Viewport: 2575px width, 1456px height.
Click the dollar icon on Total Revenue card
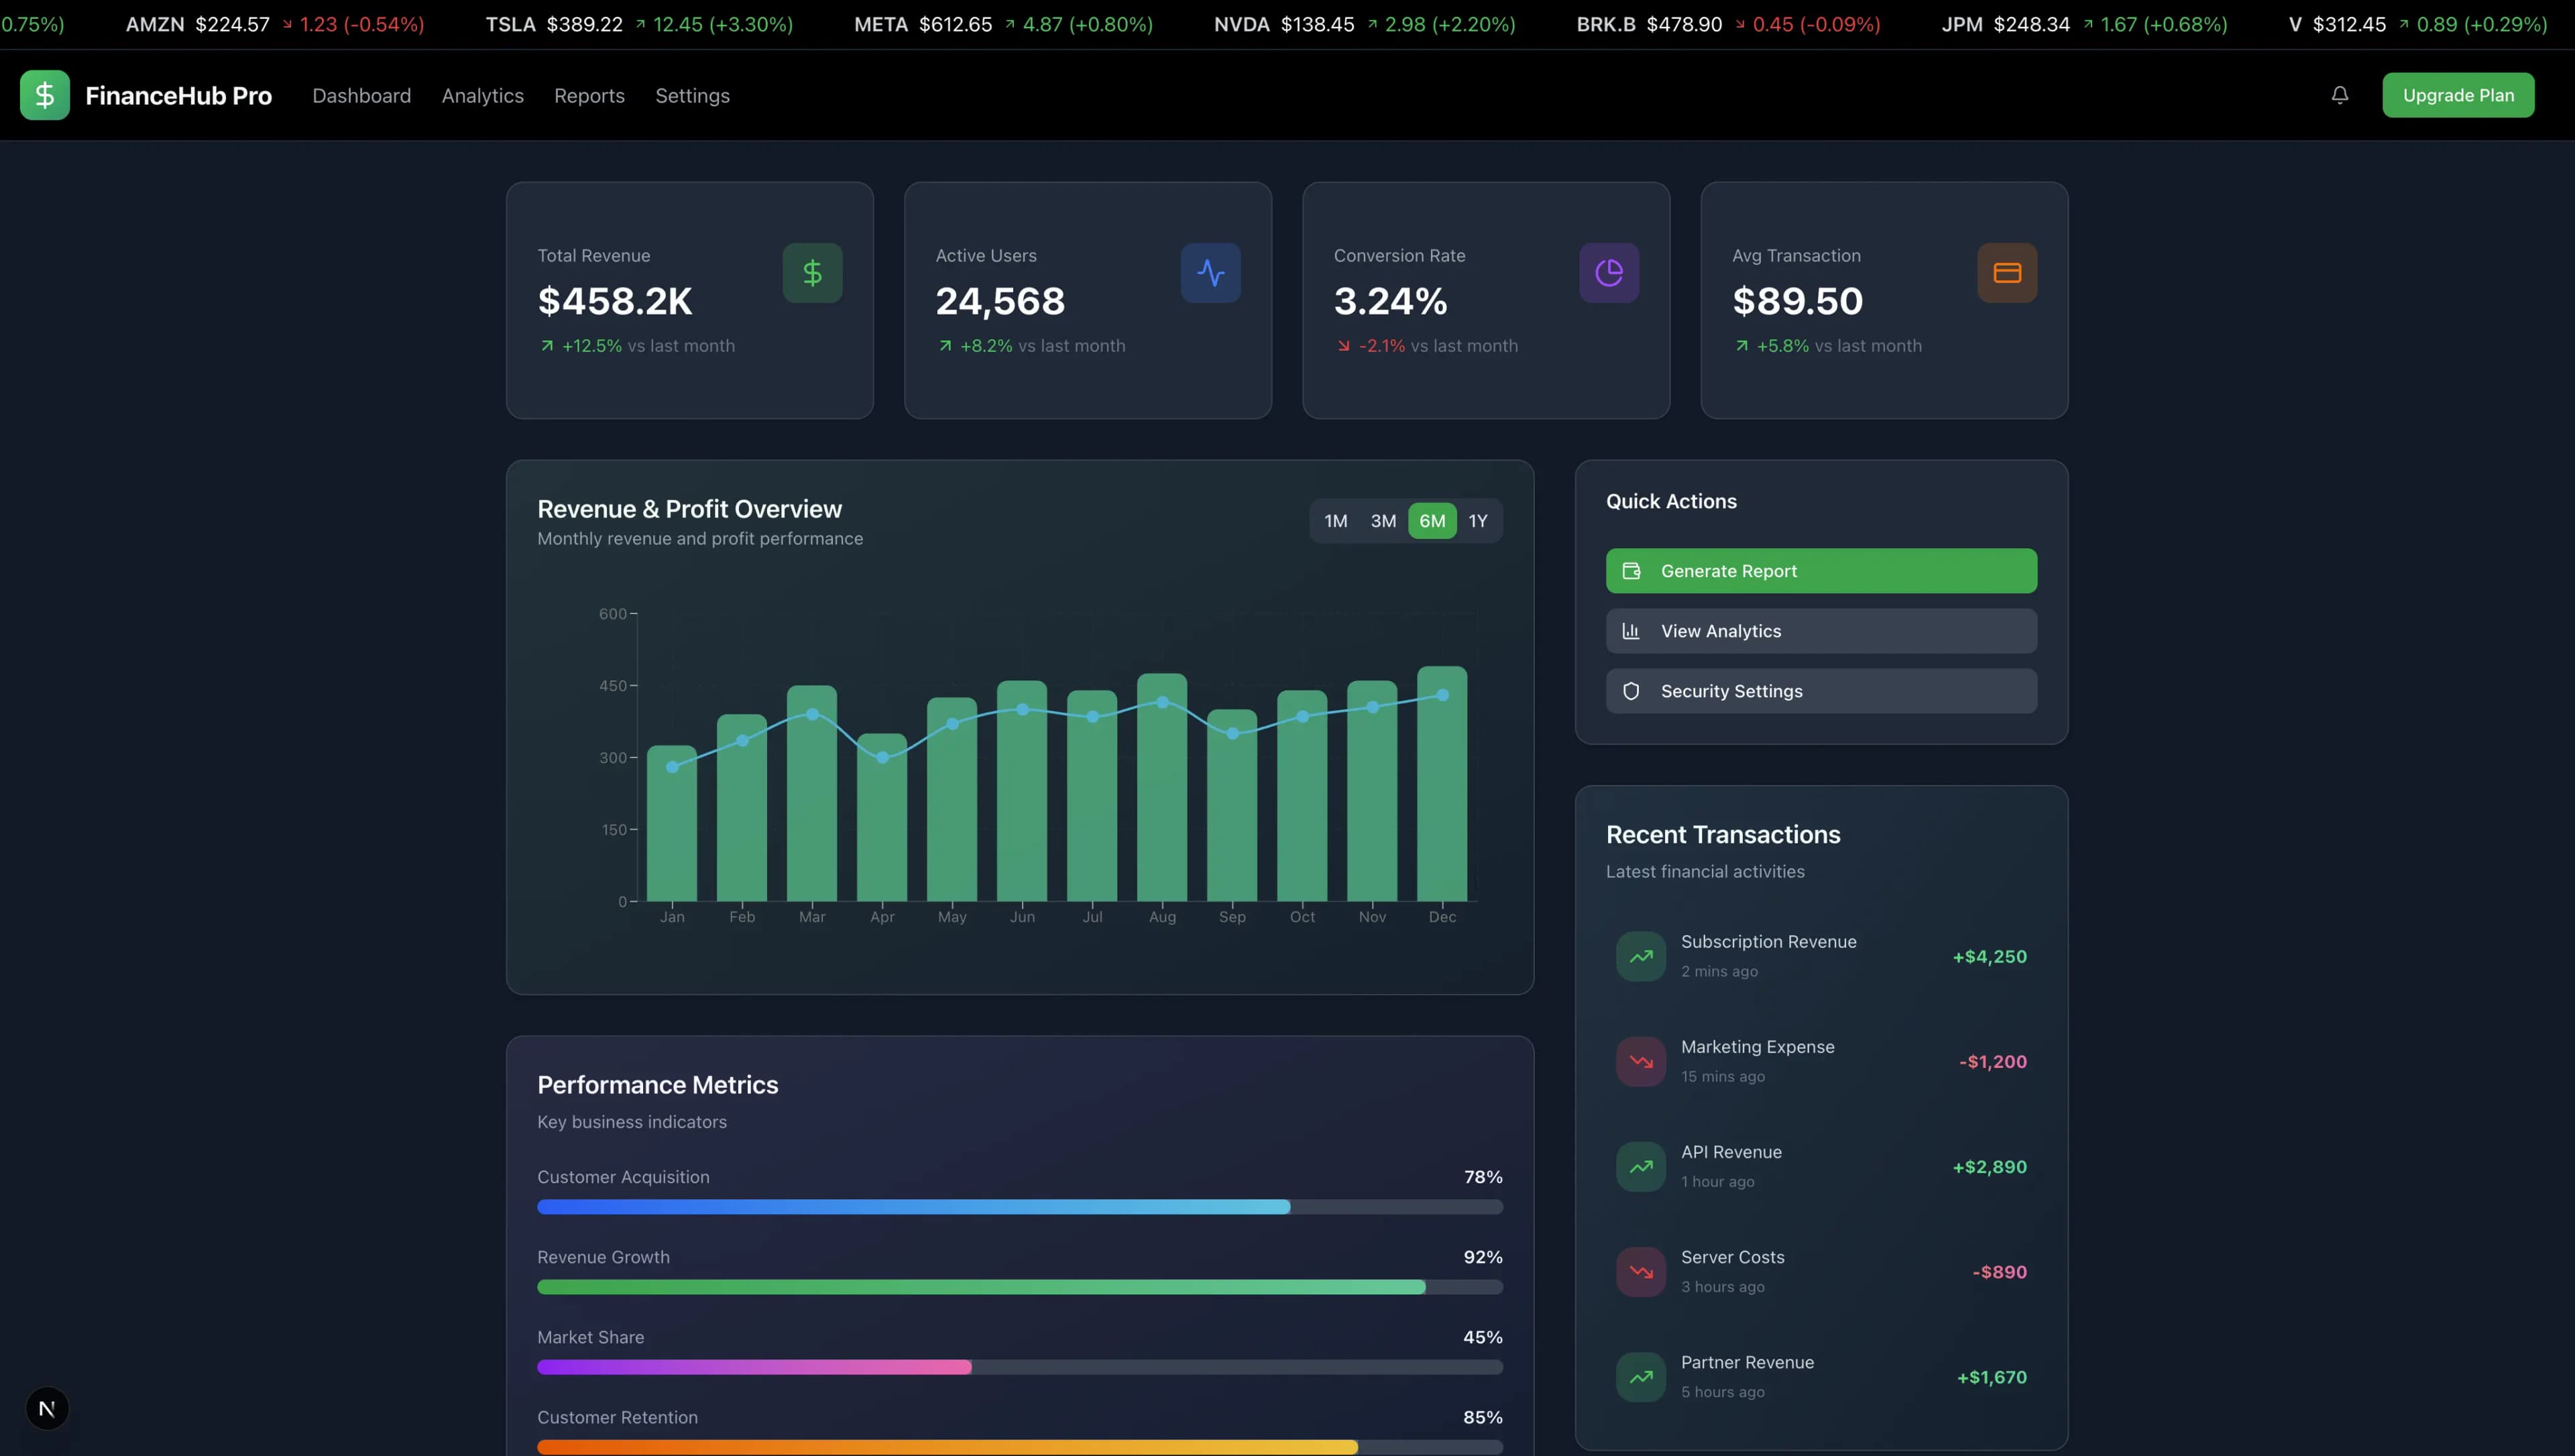click(811, 272)
